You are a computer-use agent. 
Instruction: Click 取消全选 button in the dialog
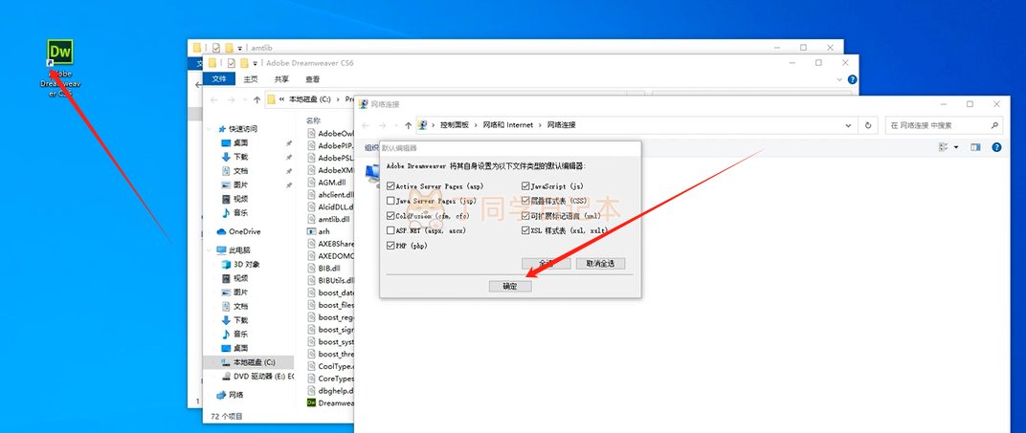coord(601,263)
